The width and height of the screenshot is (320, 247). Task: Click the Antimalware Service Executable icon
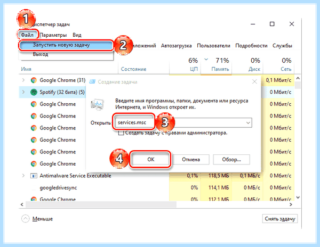click(x=34, y=176)
